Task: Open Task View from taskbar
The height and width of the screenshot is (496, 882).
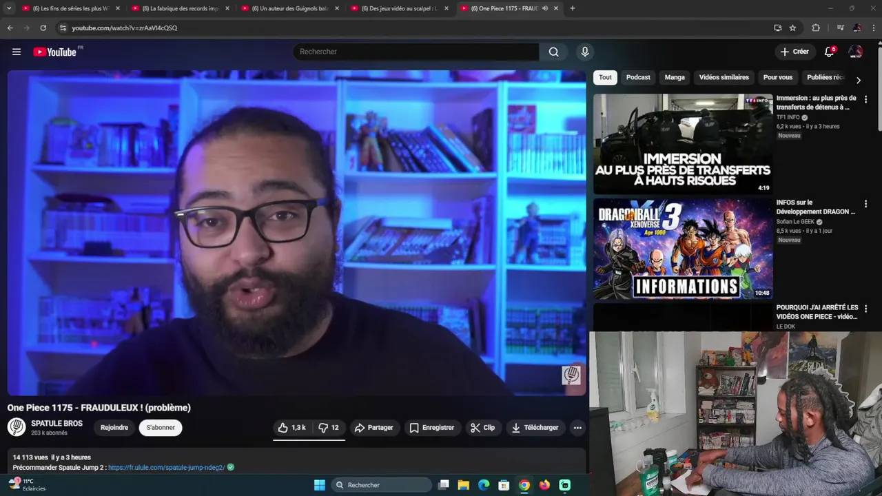Action: [444, 485]
